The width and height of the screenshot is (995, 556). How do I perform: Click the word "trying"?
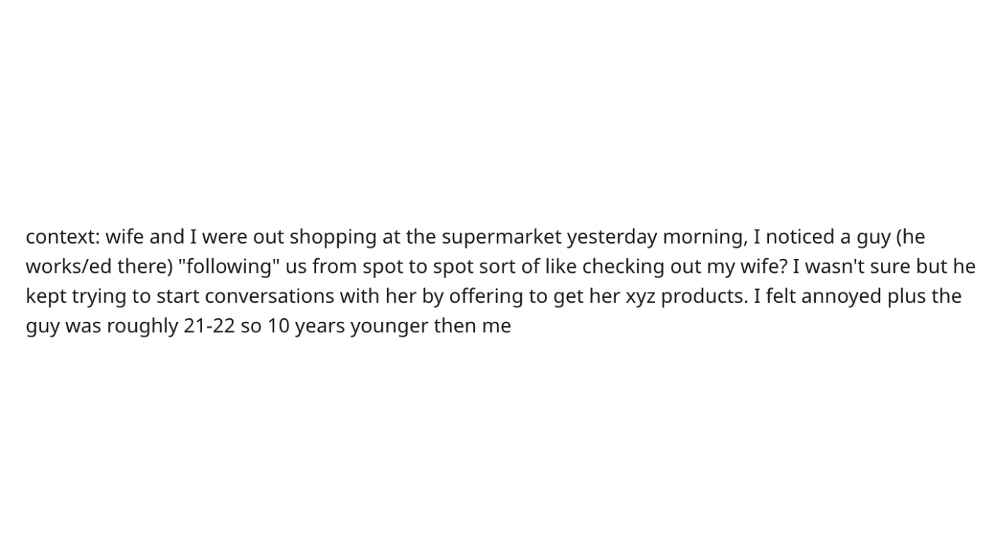[x=98, y=296]
